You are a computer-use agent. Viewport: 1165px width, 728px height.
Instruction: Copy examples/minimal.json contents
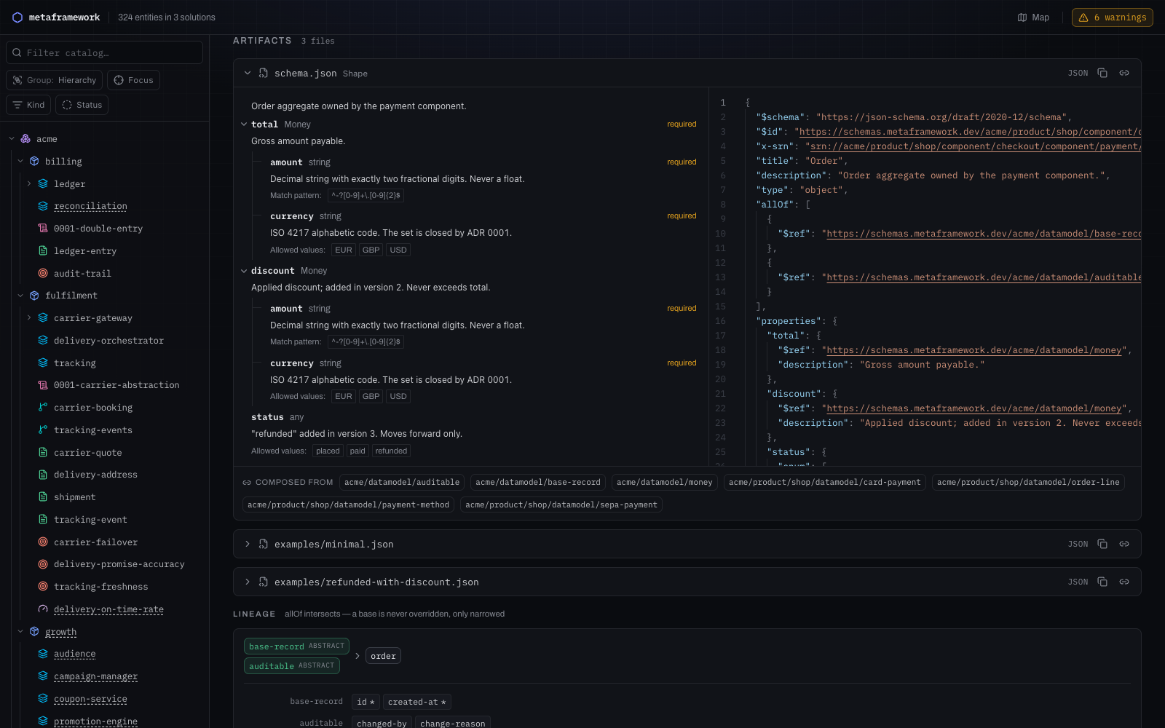[1102, 544]
